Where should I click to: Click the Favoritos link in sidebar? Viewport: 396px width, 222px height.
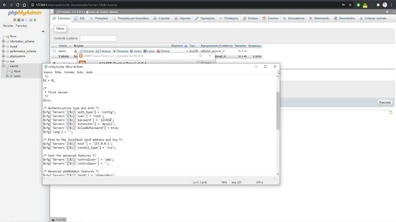pyautogui.click(x=21, y=26)
